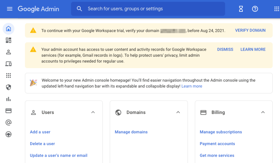The width and height of the screenshot is (280, 163).
Task: Open Apps grid icon in sidebar
Action: point(8,75)
